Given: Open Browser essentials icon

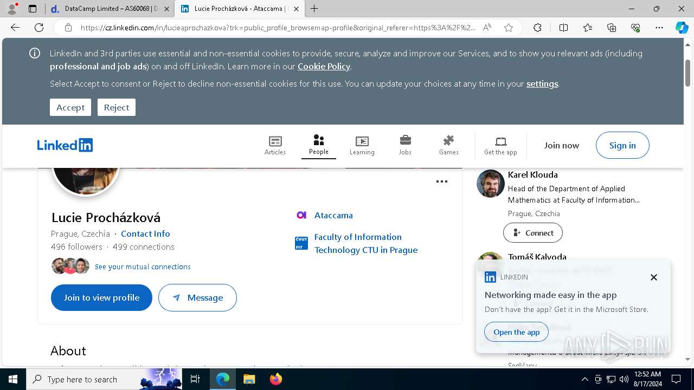Looking at the screenshot, I should point(635,28).
